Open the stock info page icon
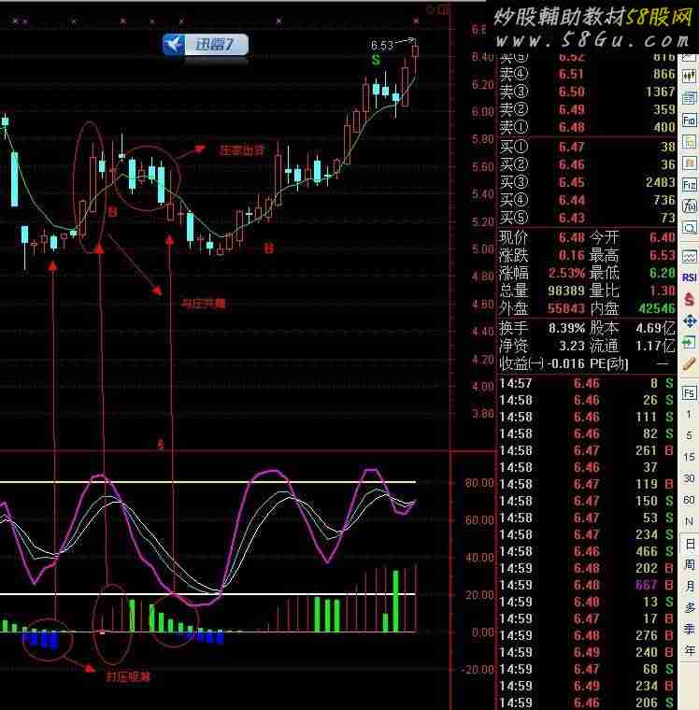Viewport: 699px width, 710px height. (689, 98)
